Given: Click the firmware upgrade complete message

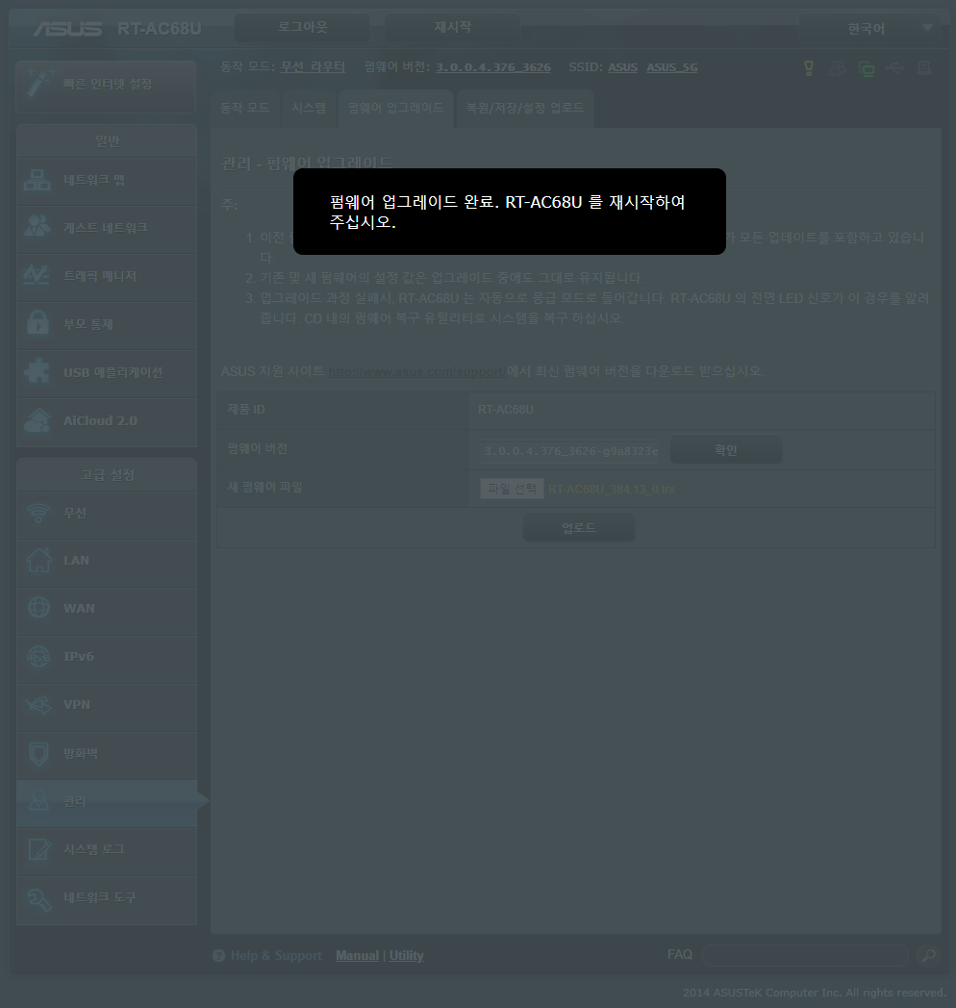Looking at the screenshot, I should (x=507, y=212).
